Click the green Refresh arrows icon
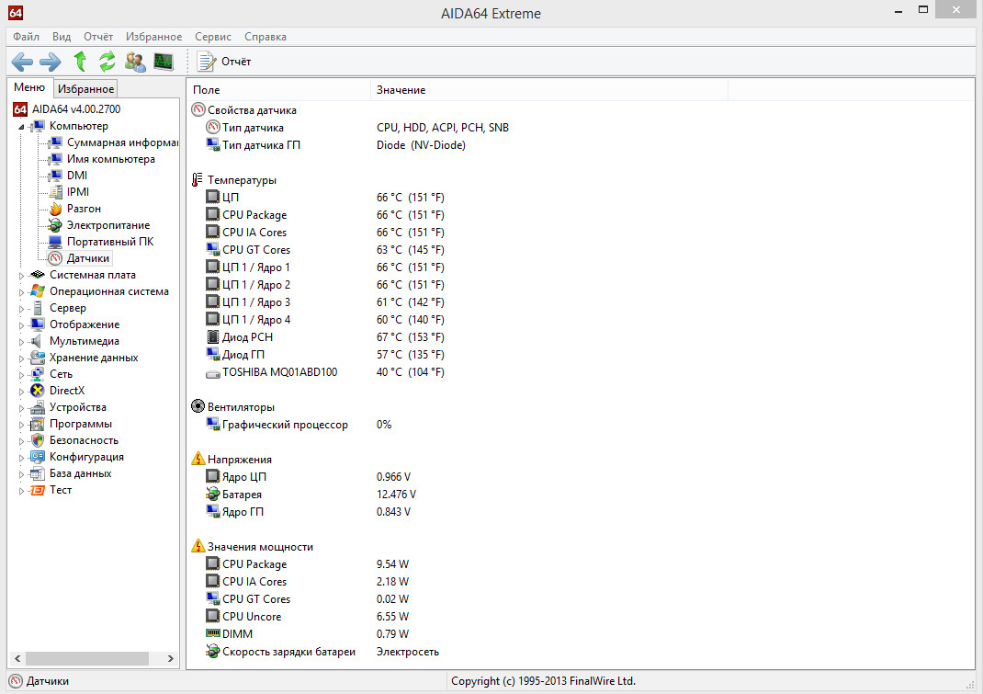The image size is (983, 694). [x=107, y=61]
